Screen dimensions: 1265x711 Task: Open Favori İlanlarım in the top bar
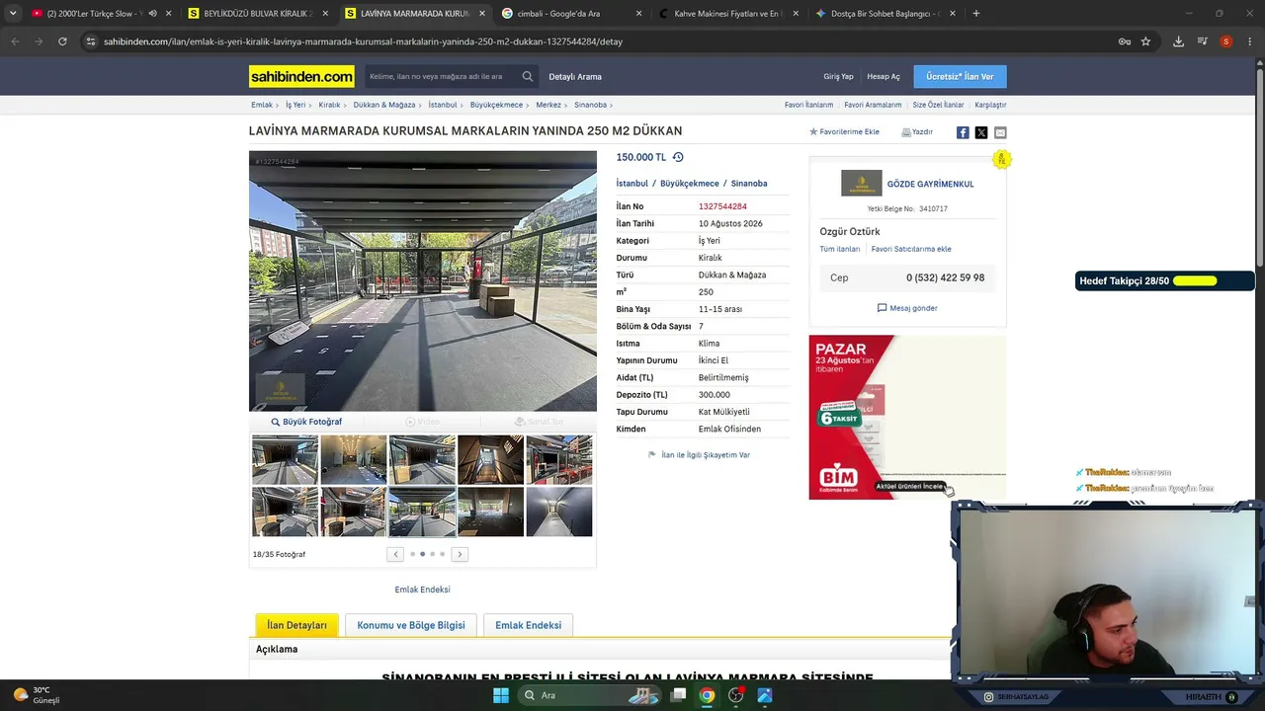808,105
